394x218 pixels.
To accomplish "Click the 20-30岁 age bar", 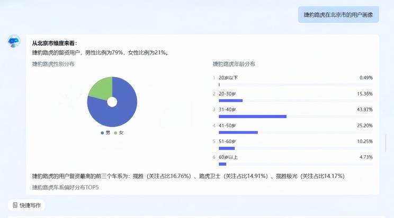I will 230,100.
